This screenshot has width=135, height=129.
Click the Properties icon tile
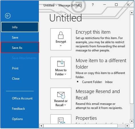[x=61, y=119]
